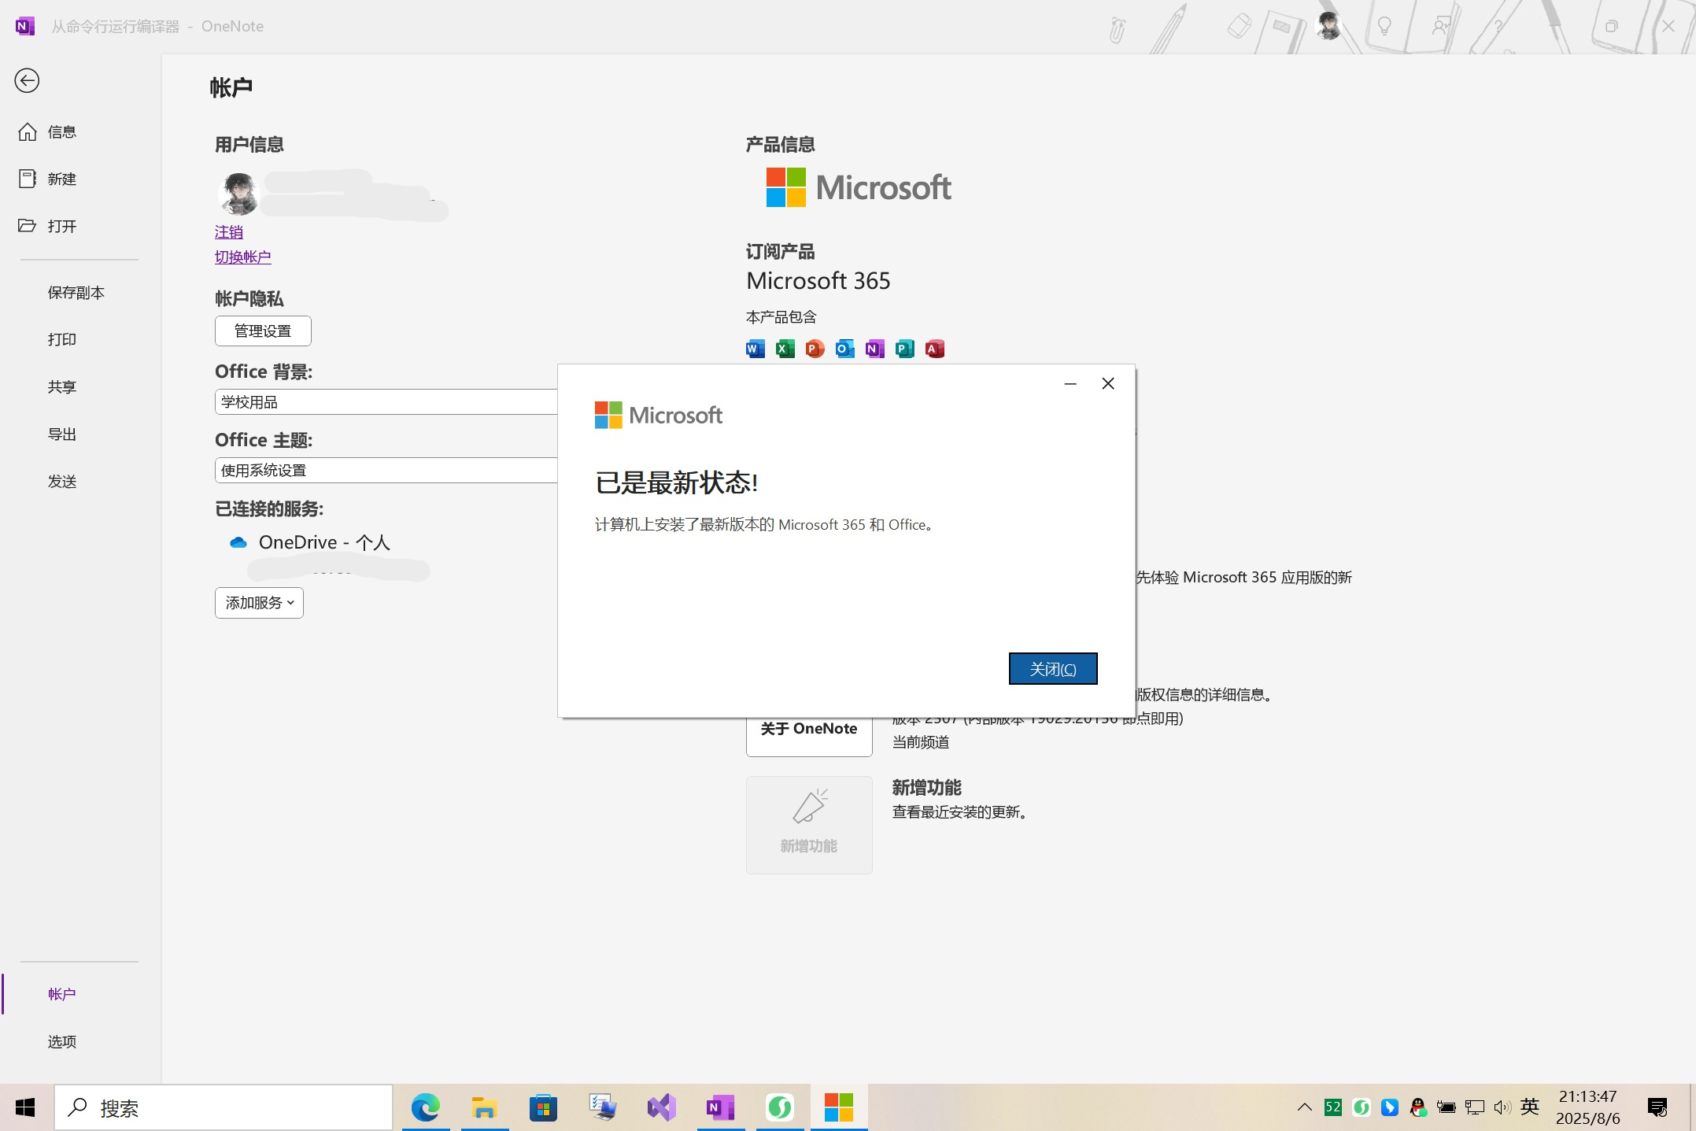
Task: Open the Office 主题 combo box
Action: click(386, 471)
